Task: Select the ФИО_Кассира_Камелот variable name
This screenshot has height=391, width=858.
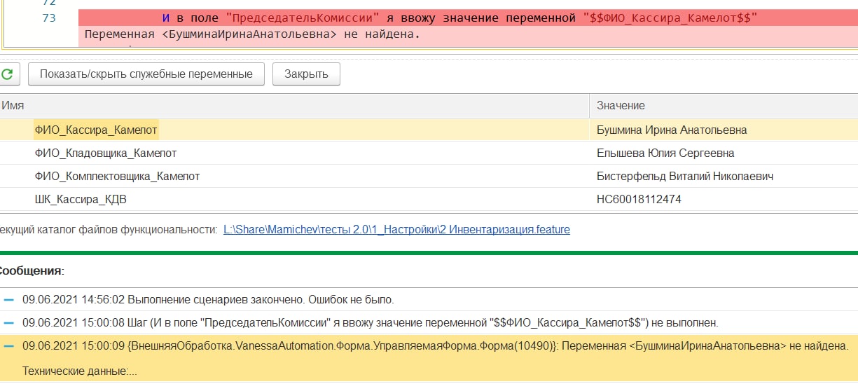Action: (x=96, y=130)
